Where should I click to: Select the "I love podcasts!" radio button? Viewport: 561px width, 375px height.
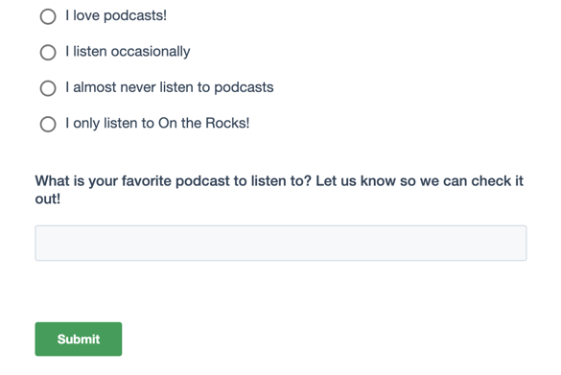48,16
